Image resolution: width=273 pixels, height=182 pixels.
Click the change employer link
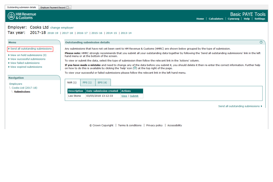[62, 28]
